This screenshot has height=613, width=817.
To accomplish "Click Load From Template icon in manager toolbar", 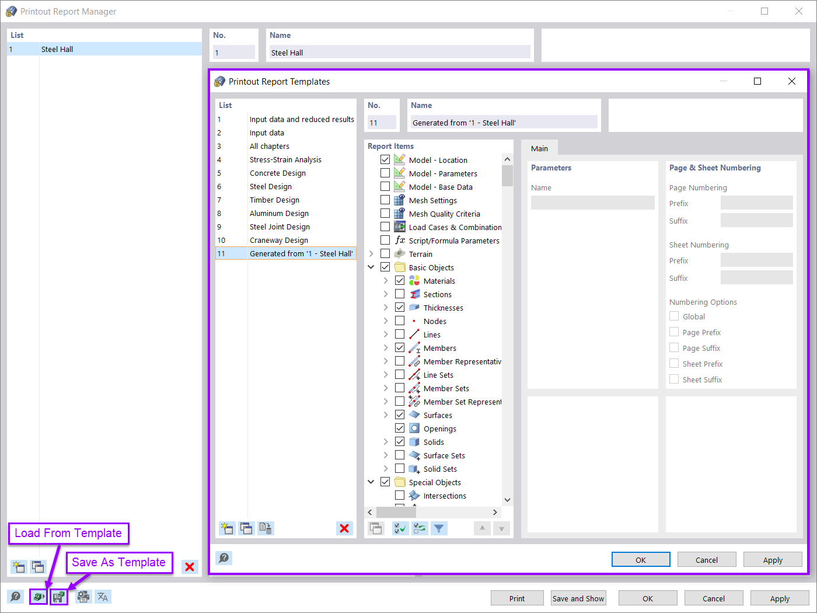I will click(x=39, y=597).
